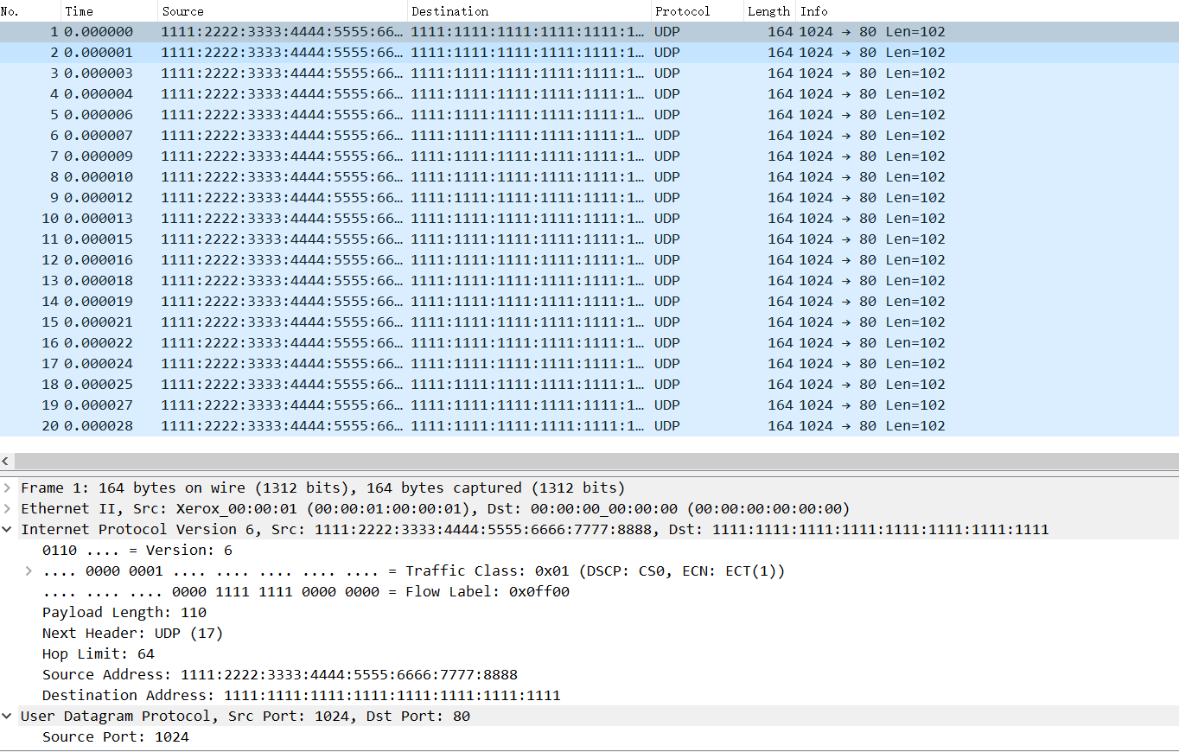Select packet 14 at time 0.000019

point(589,302)
